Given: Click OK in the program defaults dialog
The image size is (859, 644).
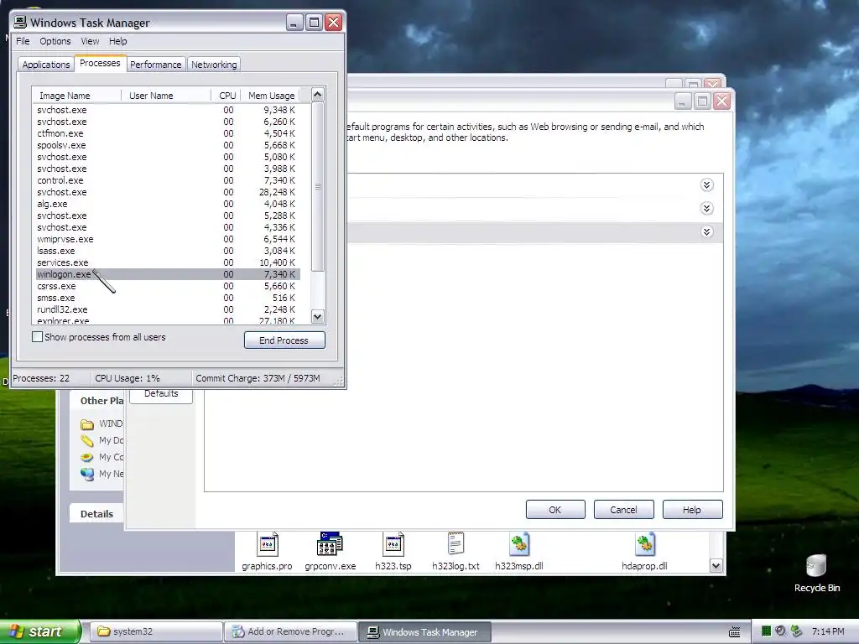Looking at the screenshot, I should coord(555,509).
